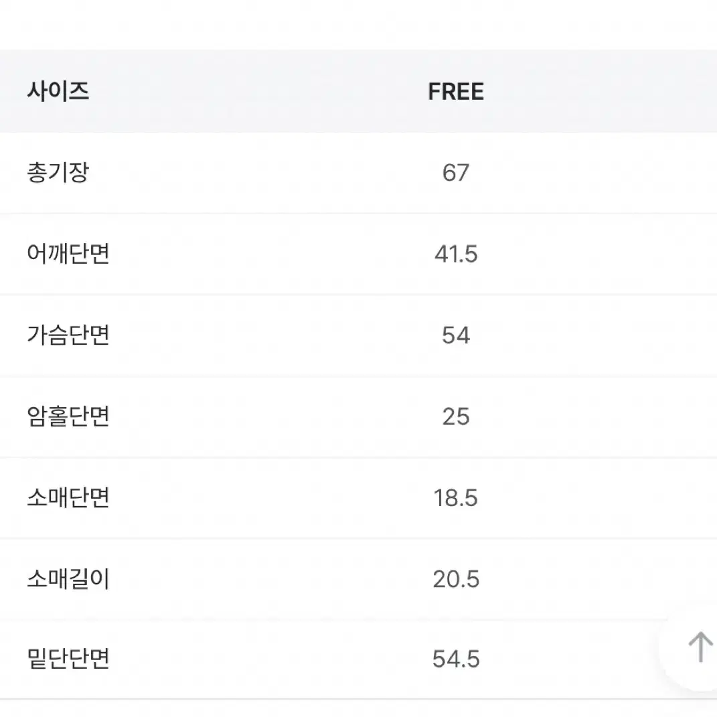Select the 사이즈 header cell

[58, 91]
